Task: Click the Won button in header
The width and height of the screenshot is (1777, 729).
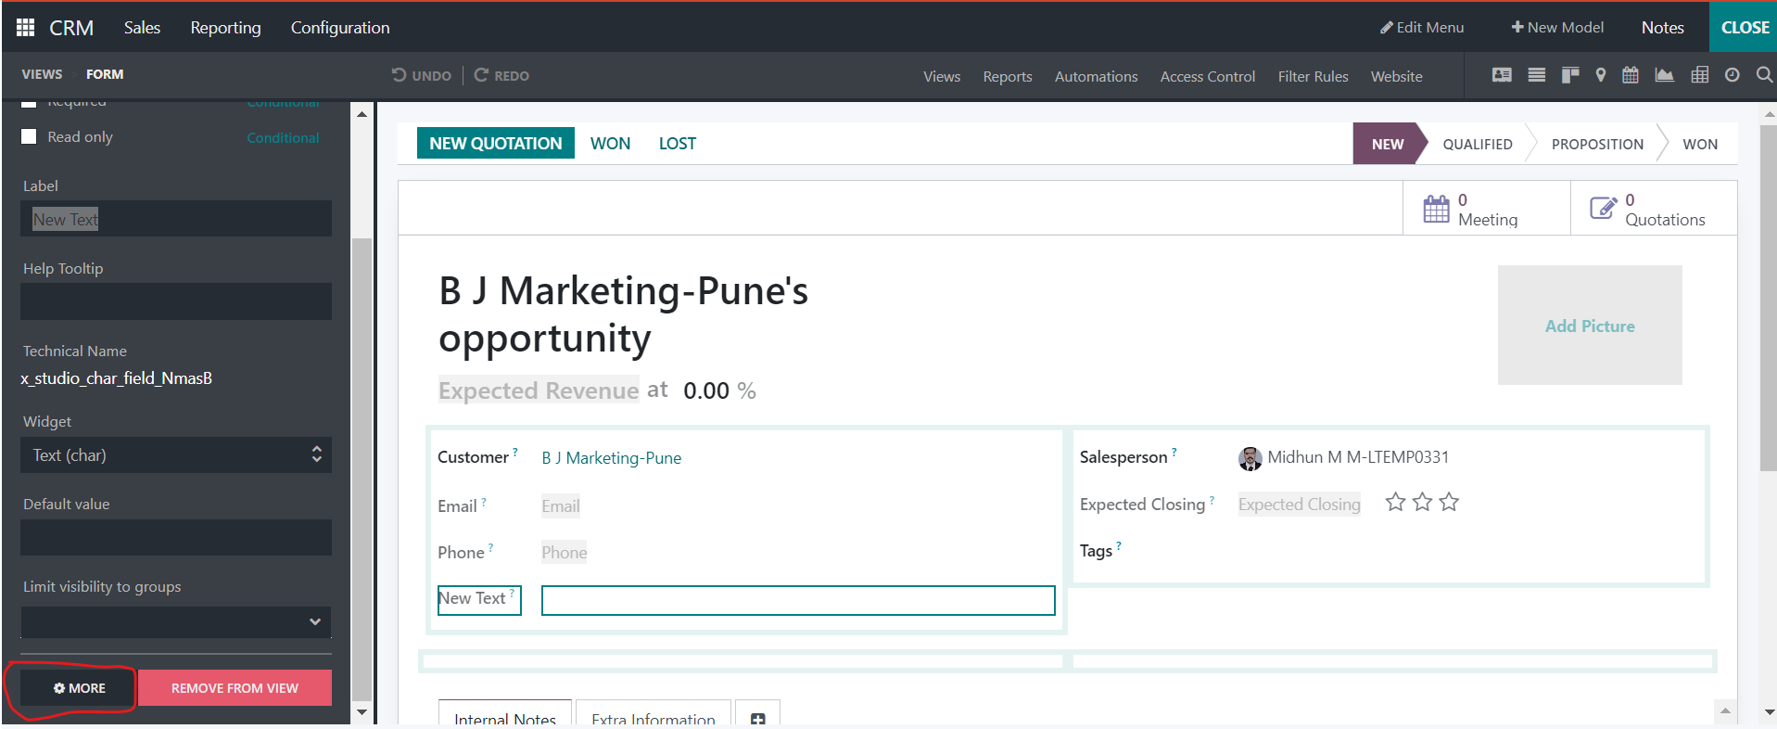Action: tap(610, 143)
